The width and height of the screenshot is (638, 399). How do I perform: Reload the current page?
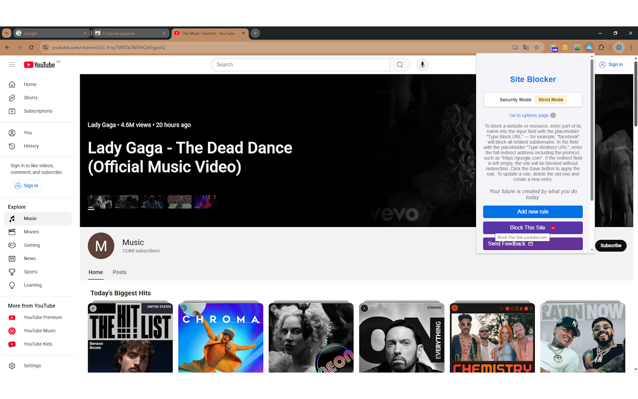point(31,47)
